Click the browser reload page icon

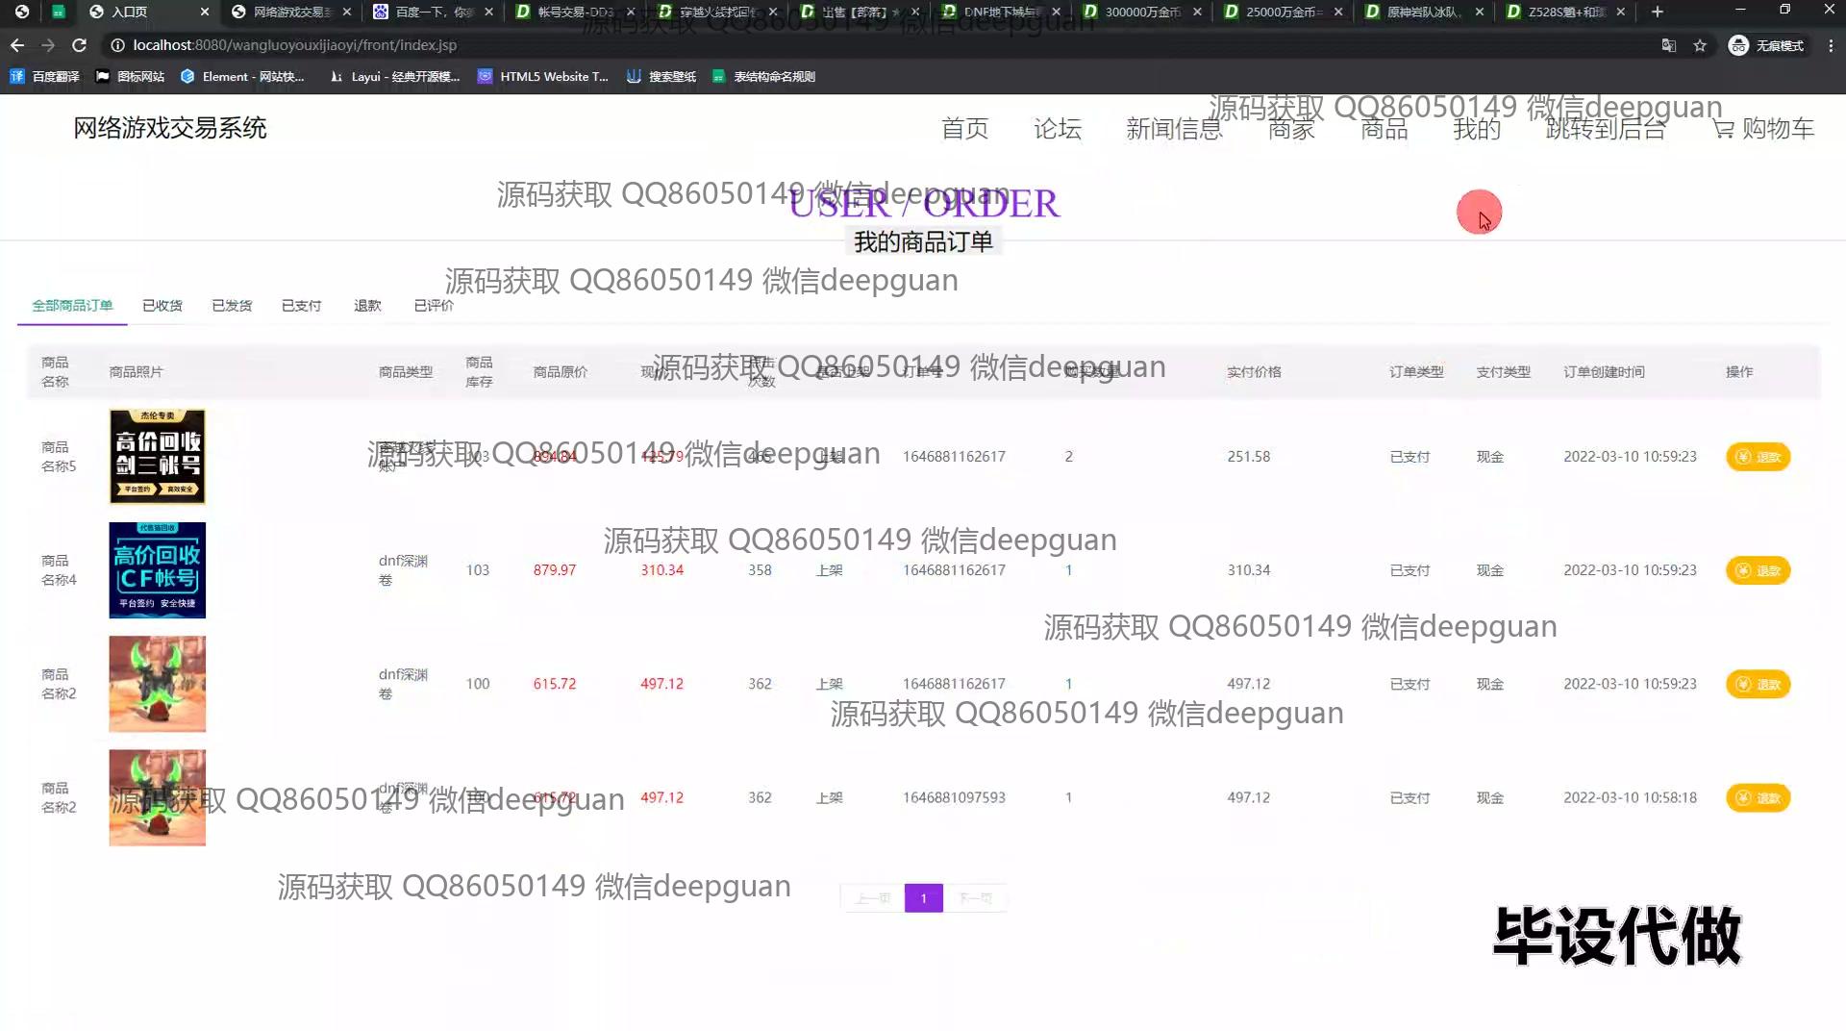[x=79, y=45]
